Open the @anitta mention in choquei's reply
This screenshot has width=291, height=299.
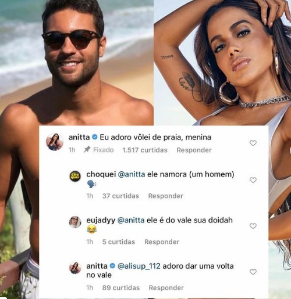point(132,174)
